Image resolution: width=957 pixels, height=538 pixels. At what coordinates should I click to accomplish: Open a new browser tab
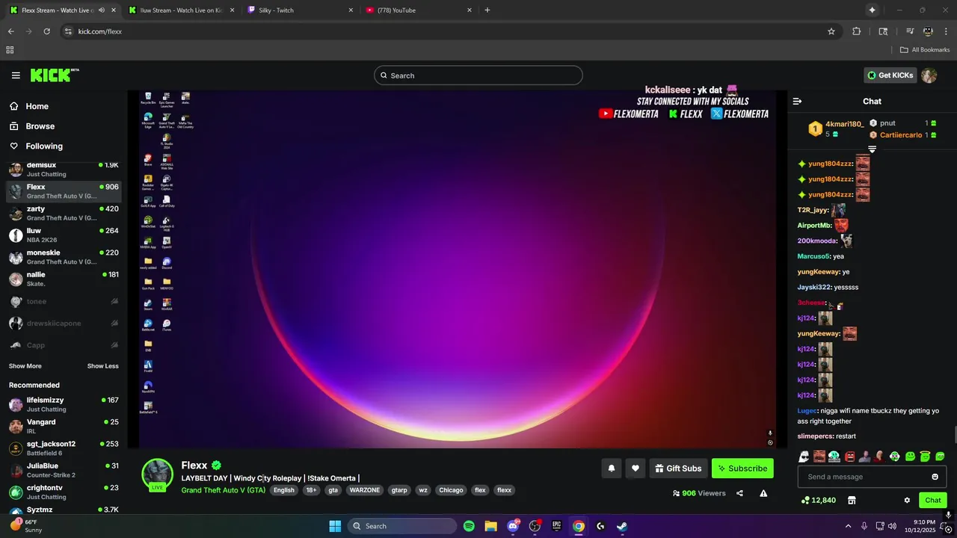pos(487,10)
